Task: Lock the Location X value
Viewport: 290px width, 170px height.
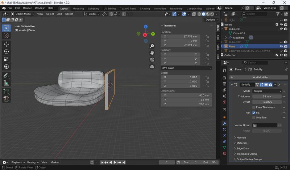Action: (x=207, y=37)
